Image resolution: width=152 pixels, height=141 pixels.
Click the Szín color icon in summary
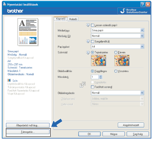[x=9, y=80]
